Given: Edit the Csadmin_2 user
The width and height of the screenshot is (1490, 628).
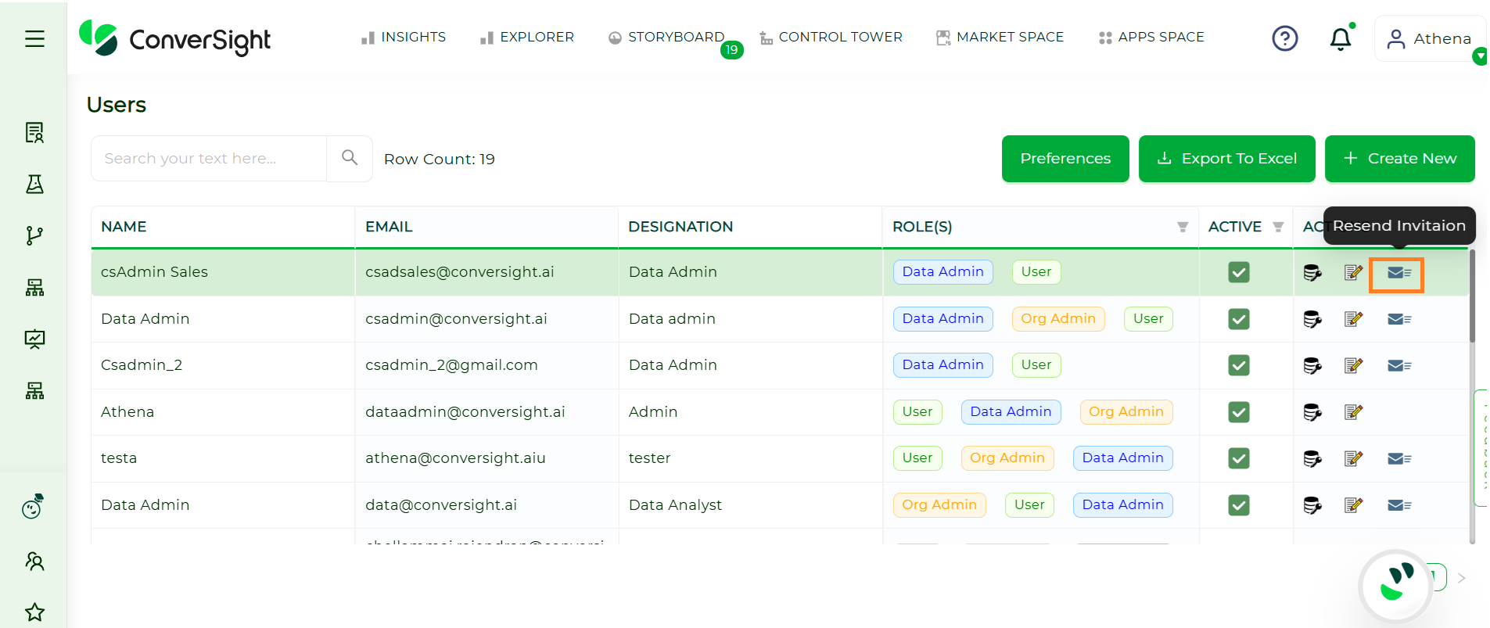Looking at the screenshot, I should click(x=1353, y=365).
